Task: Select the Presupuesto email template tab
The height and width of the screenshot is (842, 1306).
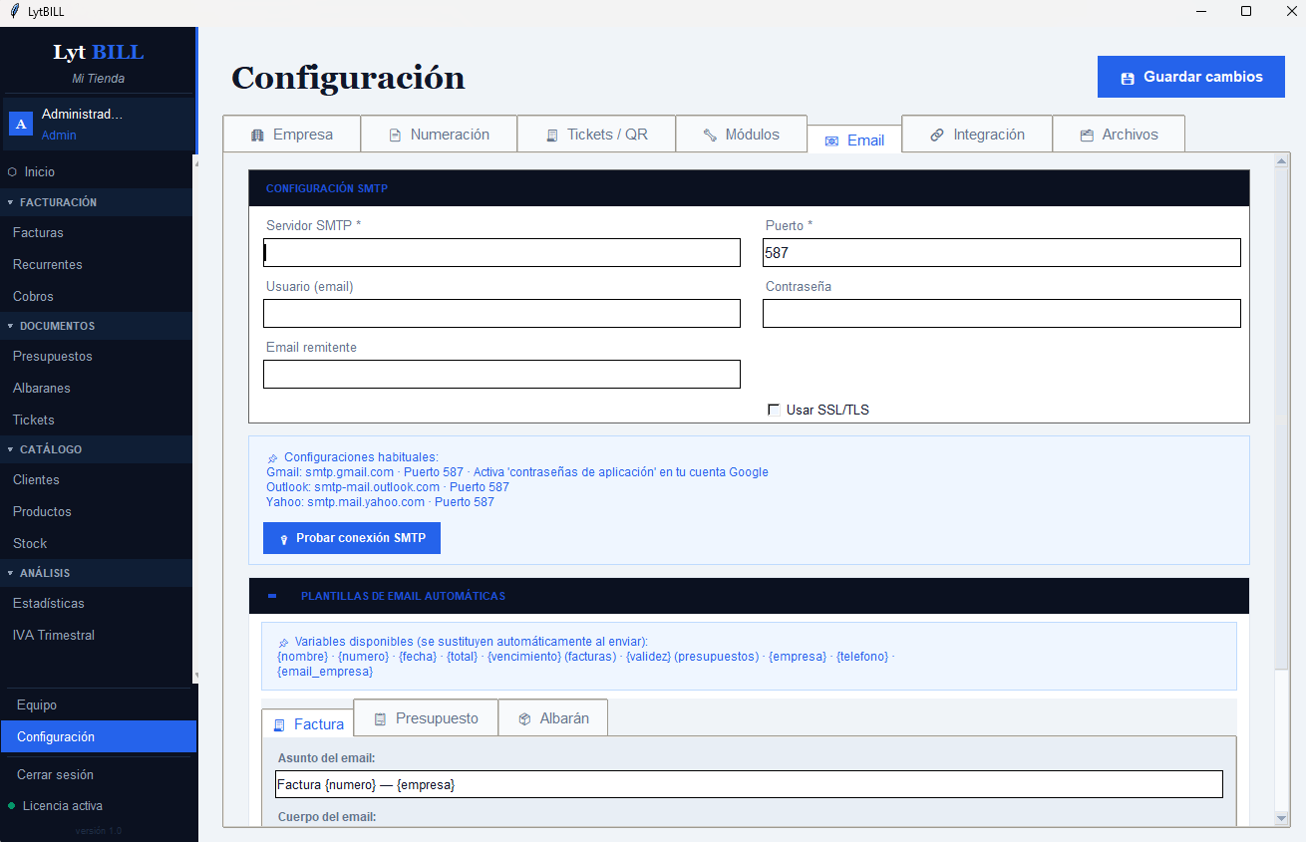Action: 426,718
